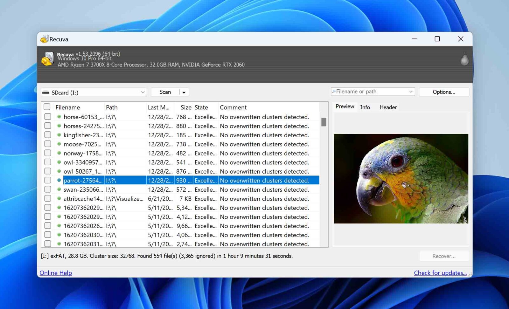Check the checkbox for horse-60153 file
The height and width of the screenshot is (309, 509).
click(47, 117)
